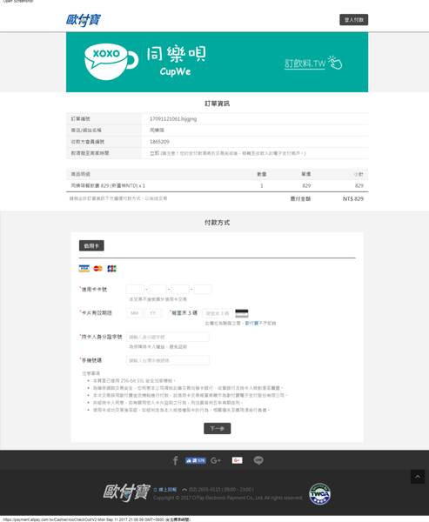Click the next step button
429x522 pixels.
[x=218, y=428]
